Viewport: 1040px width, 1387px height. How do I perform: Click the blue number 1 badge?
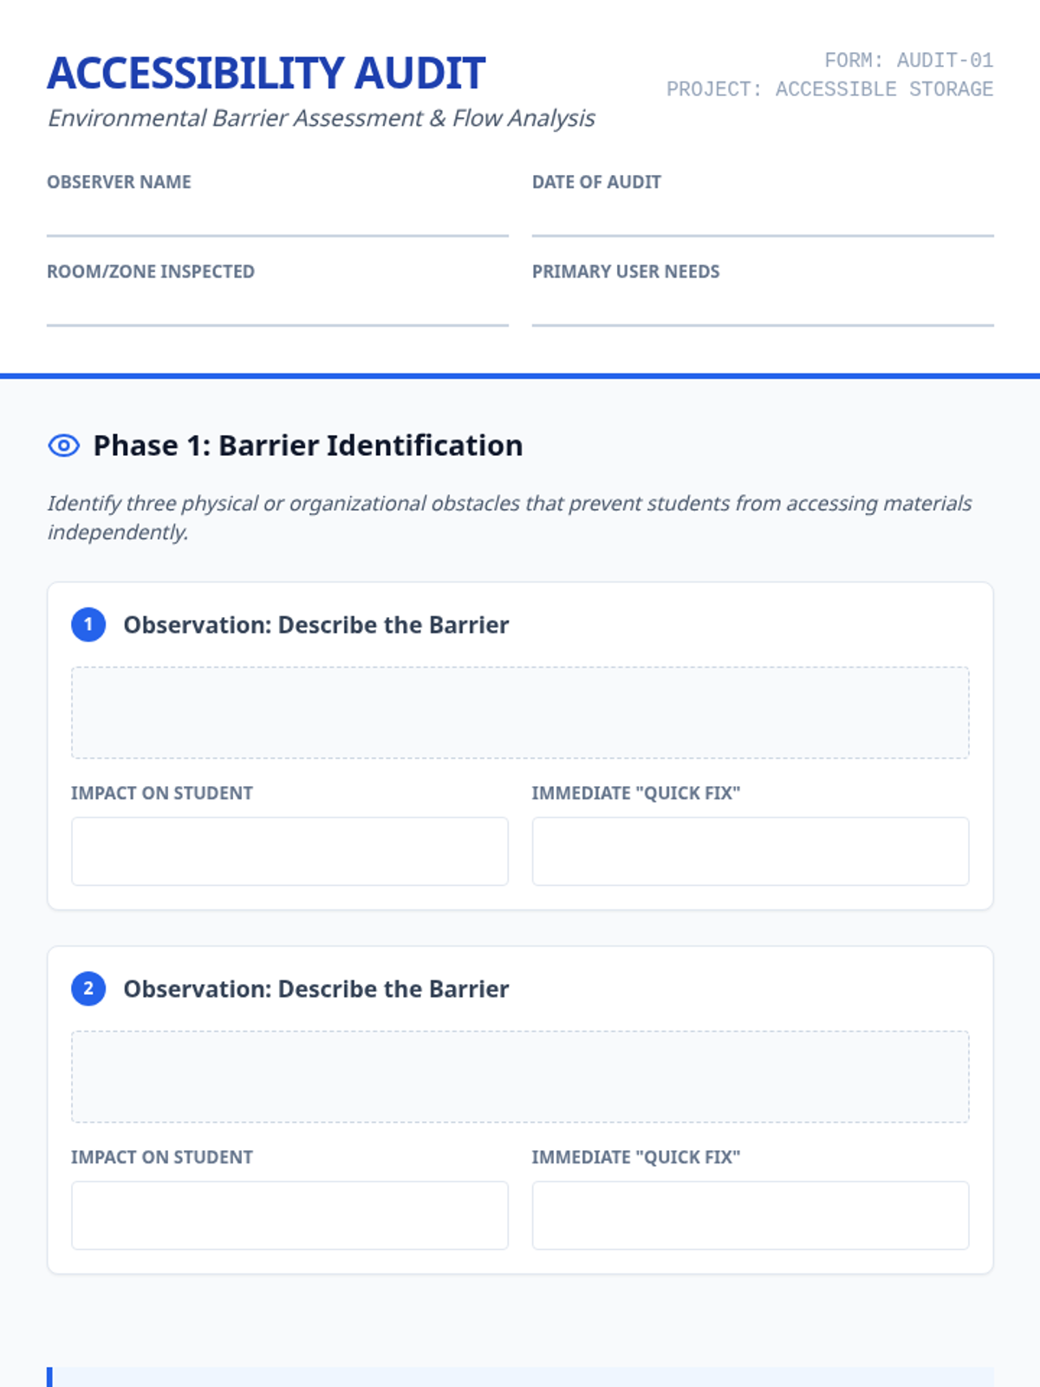click(88, 624)
